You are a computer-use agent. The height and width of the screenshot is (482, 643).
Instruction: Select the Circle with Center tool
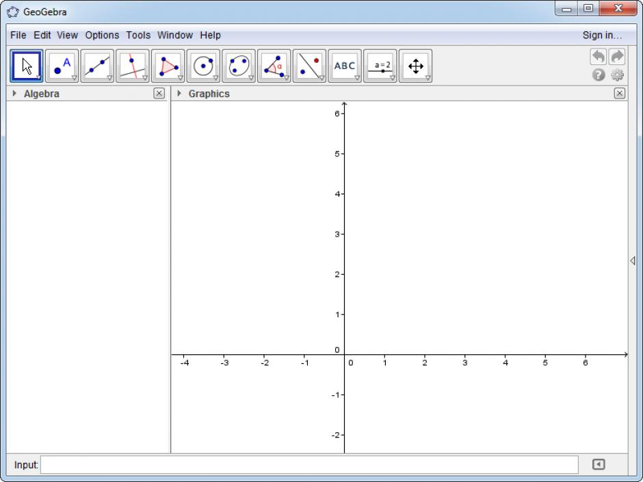(x=203, y=66)
